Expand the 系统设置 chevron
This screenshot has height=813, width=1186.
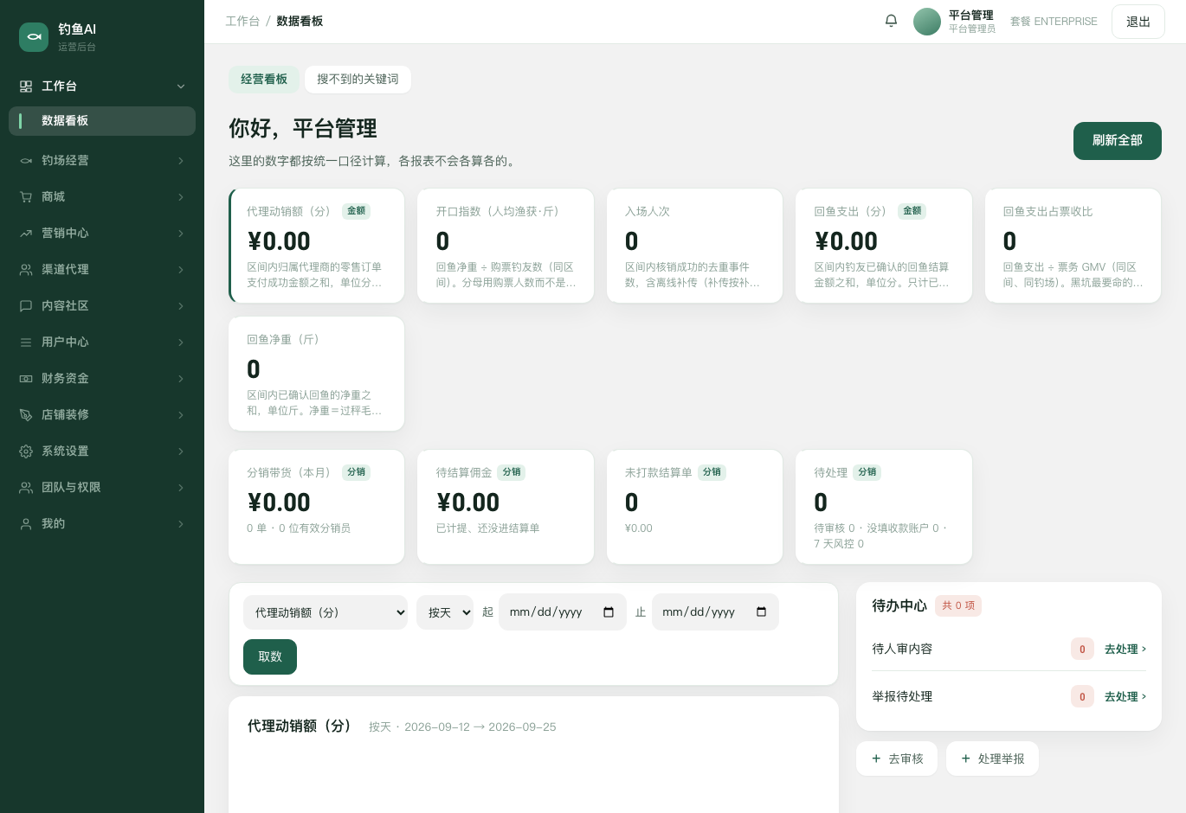(181, 451)
